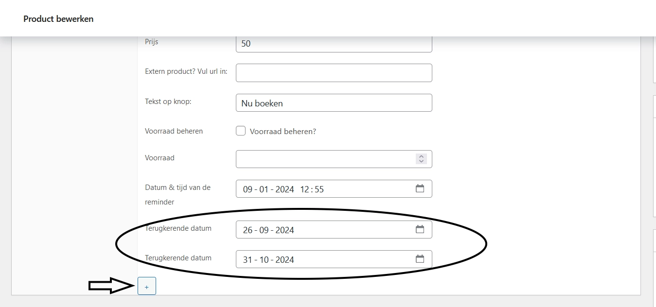656x307 pixels.
Task: Enable the Voorraad beheren checkbox
Action: coord(241,131)
